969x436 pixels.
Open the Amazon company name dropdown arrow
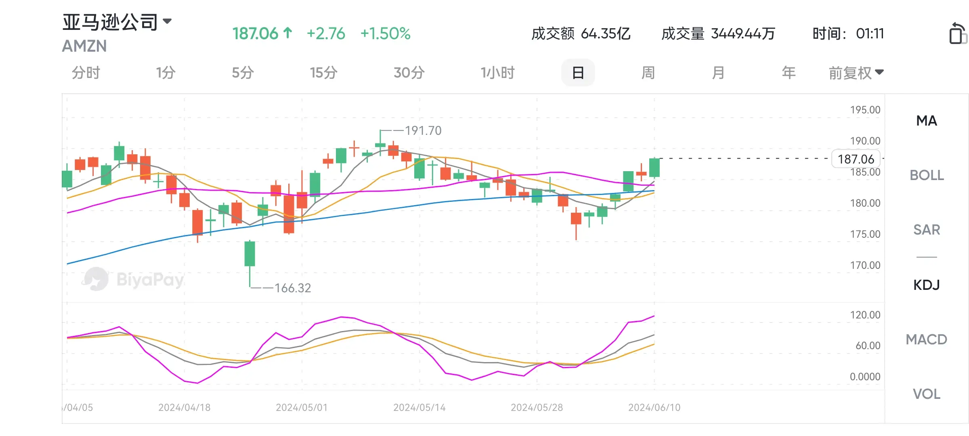coord(167,21)
